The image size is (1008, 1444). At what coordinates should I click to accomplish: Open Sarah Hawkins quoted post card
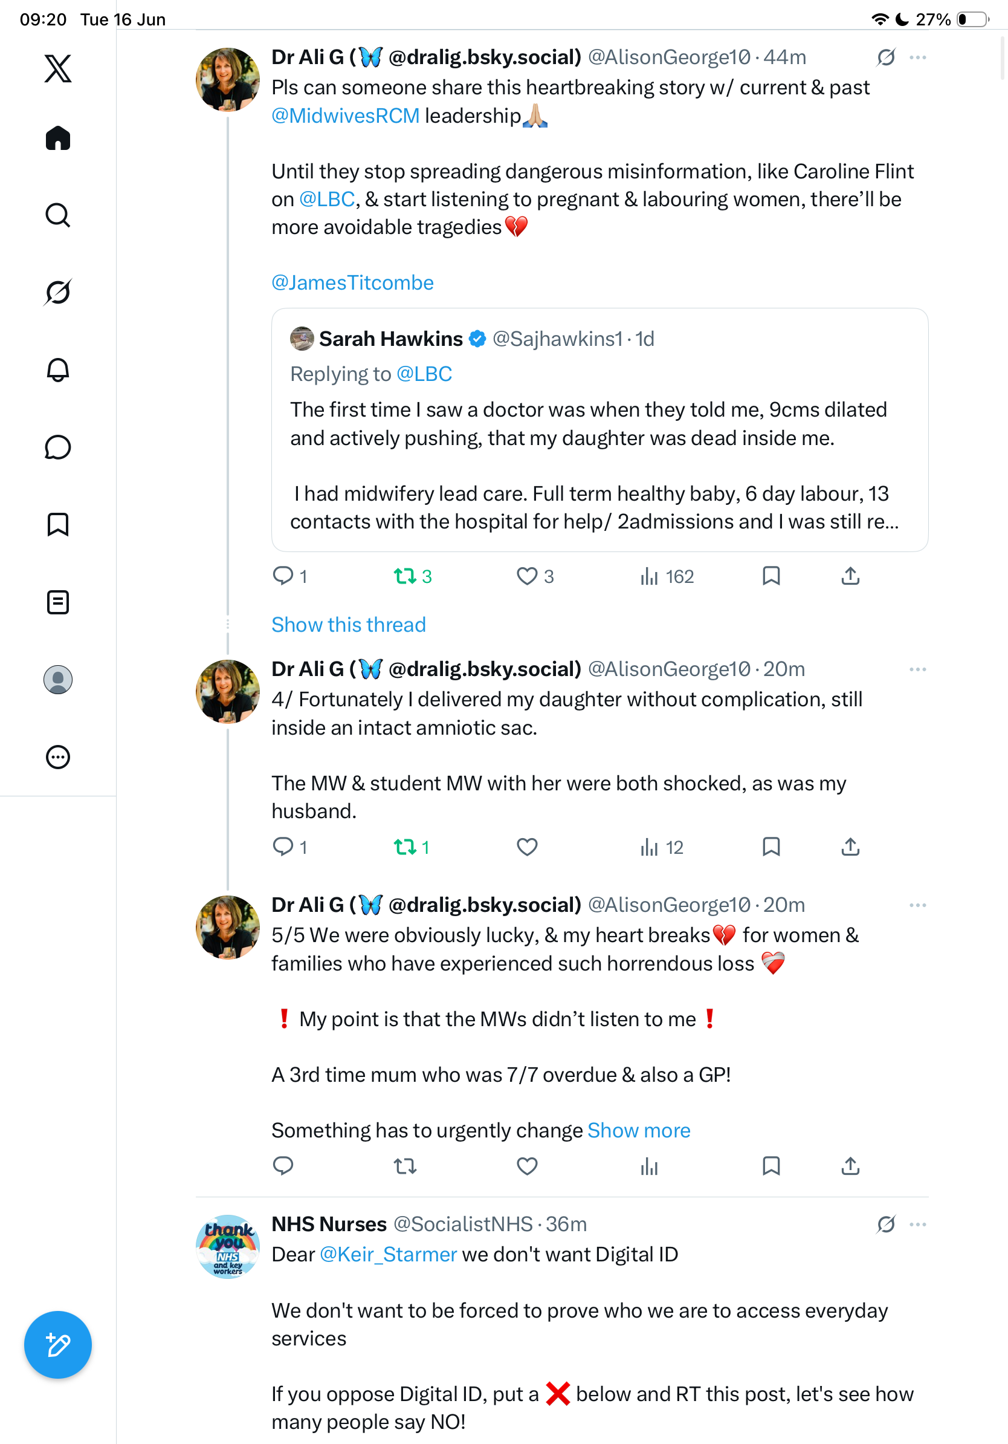point(599,429)
